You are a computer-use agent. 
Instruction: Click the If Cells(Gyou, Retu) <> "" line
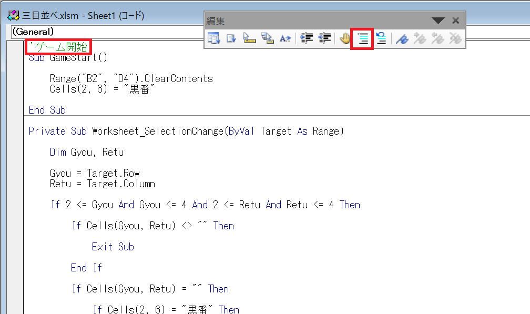pyautogui.click(x=153, y=226)
